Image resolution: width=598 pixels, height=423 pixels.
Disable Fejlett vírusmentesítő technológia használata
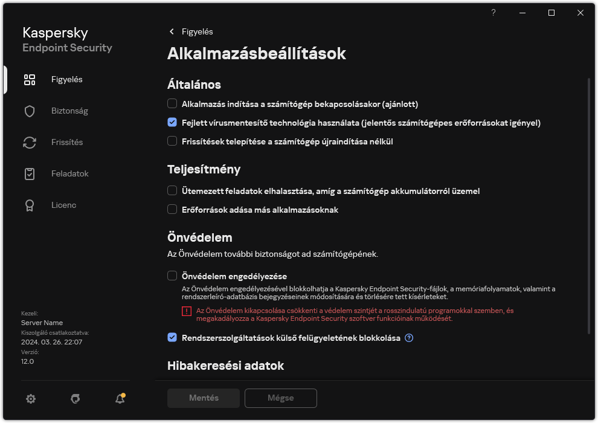point(172,123)
